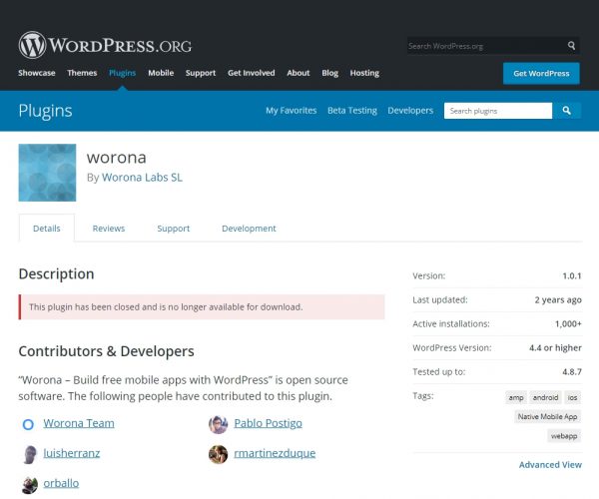599x499 pixels.
Task: Click Worona Team avatar icon
Action: coord(28,424)
